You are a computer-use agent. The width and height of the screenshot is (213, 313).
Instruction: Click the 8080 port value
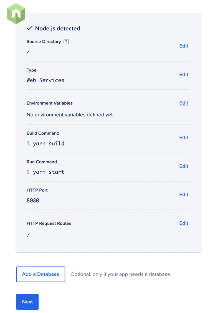pyautogui.click(x=33, y=200)
